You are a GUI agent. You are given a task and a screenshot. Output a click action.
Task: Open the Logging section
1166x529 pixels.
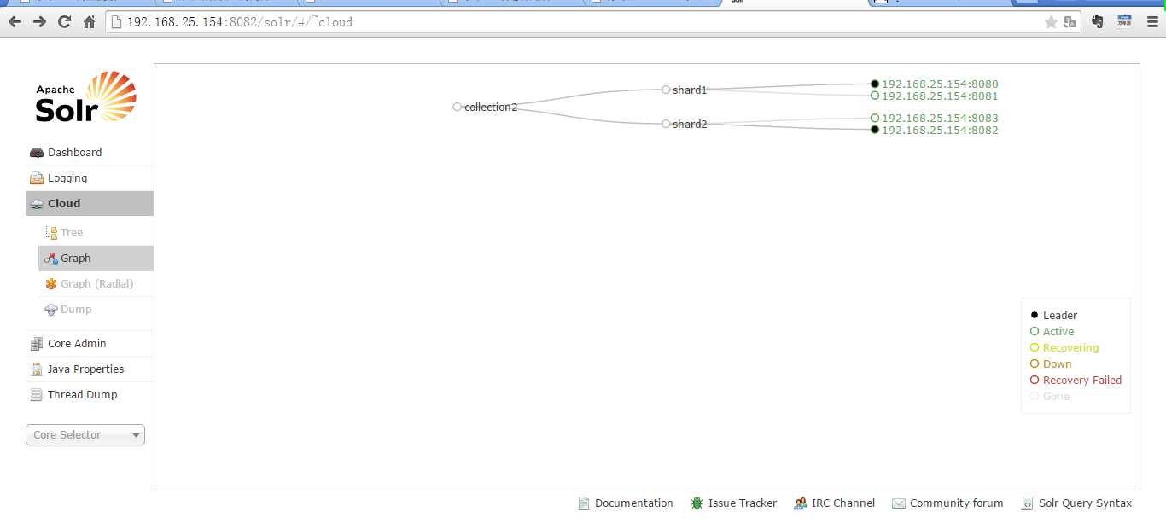90,178
